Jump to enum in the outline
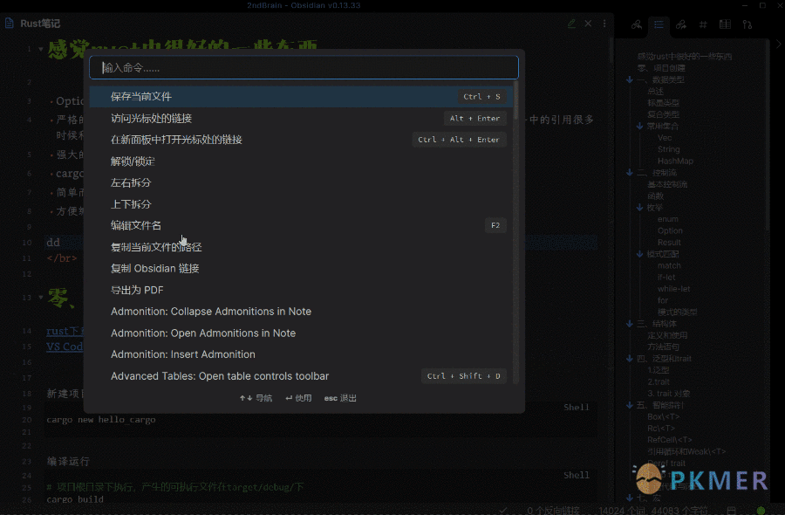 (x=668, y=219)
